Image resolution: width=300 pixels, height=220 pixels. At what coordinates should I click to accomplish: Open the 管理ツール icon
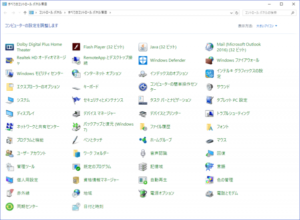click(9, 167)
